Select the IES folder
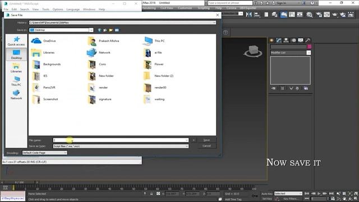The image size is (359, 202). point(40,76)
